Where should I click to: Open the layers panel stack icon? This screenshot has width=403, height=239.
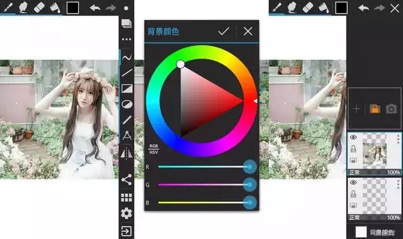(x=127, y=23)
